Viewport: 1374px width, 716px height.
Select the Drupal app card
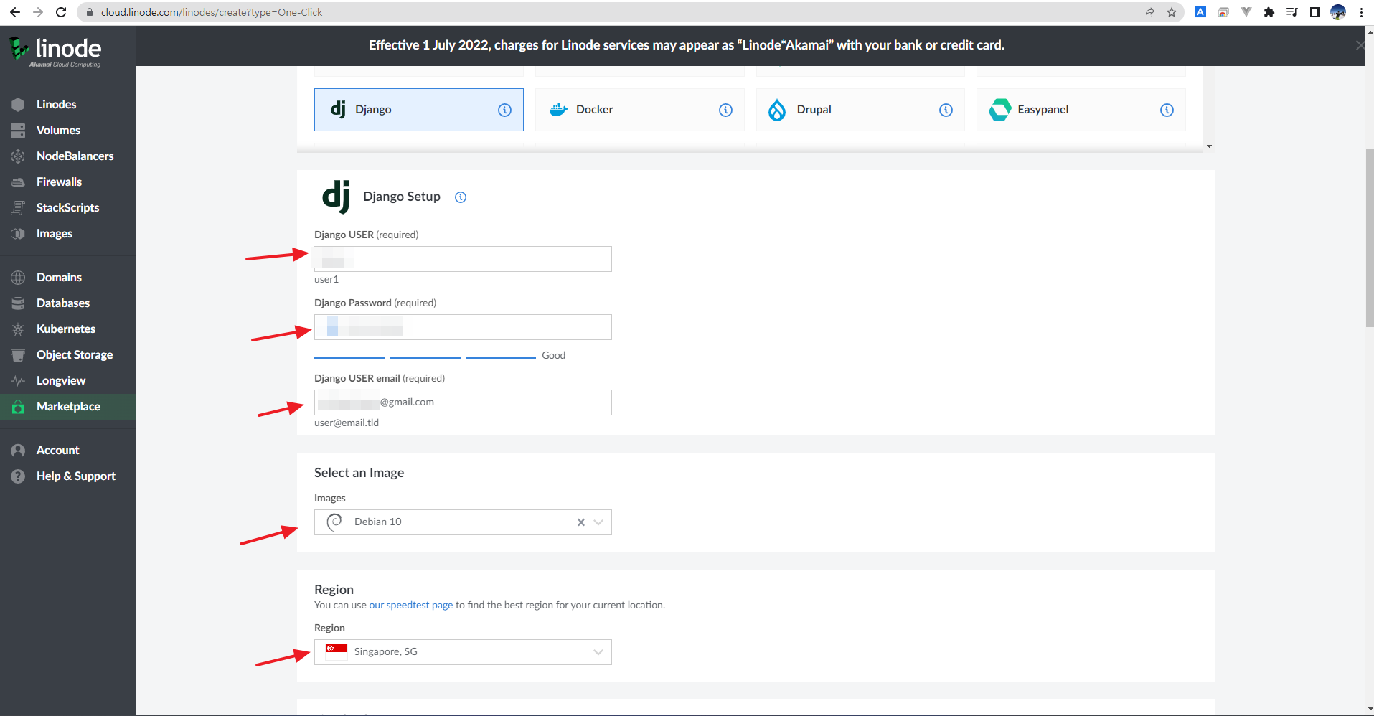pos(860,110)
